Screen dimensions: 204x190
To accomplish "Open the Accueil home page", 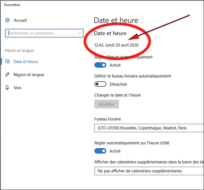I will coord(20,20).
